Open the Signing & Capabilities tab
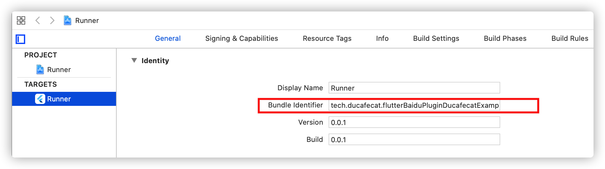Image resolution: width=605 pixels, height=169 pixels. click(x=242, y=38)
